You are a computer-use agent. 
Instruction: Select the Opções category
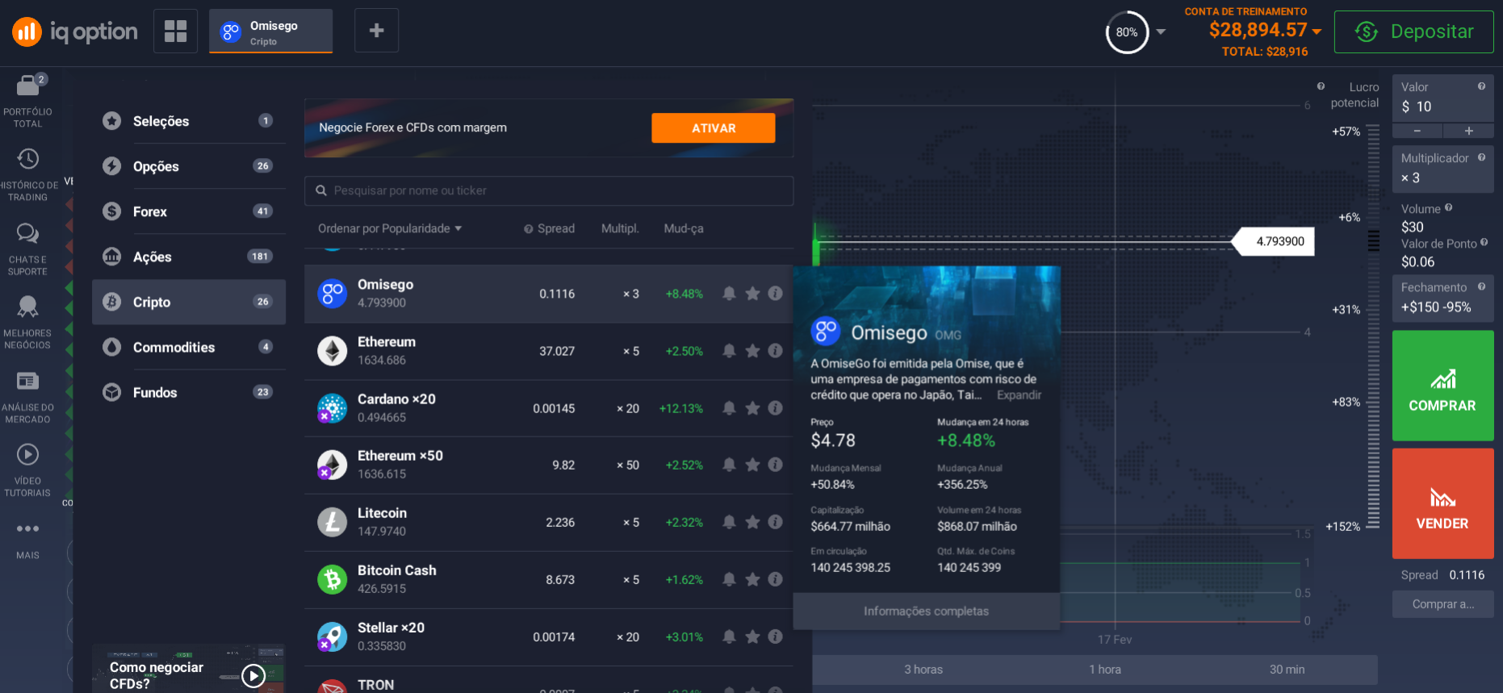pyautogui.click(x=188, y=166)
